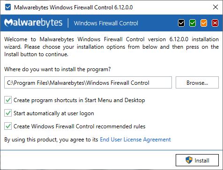
Task: Click the 'By using this product' agreement text
Action: (51, 140)
